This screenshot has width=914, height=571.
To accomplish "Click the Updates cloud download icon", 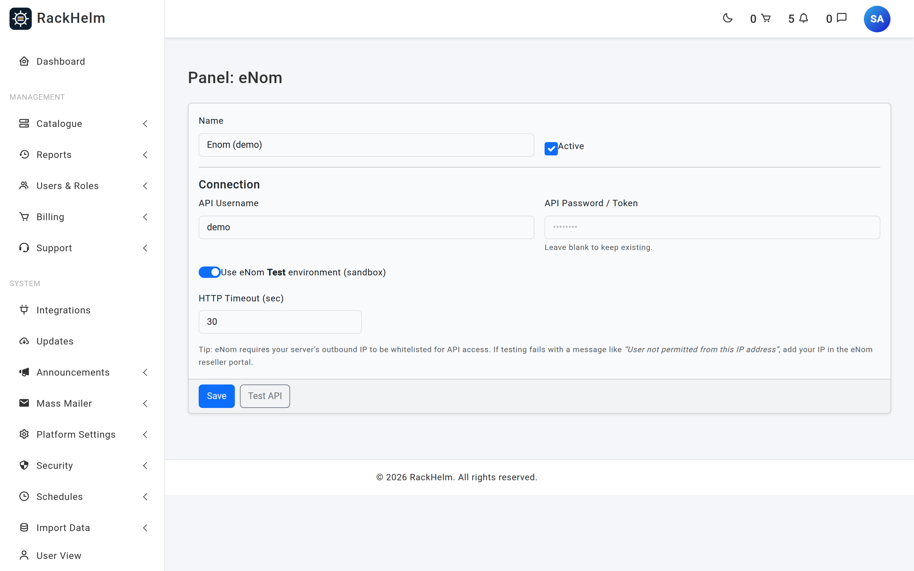I will (x=24, y=341).
